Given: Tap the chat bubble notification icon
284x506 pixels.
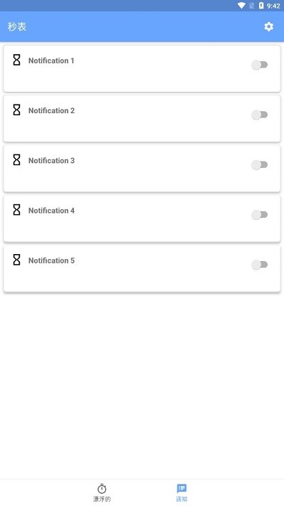Looking at the screenshot, I should 182,488.
